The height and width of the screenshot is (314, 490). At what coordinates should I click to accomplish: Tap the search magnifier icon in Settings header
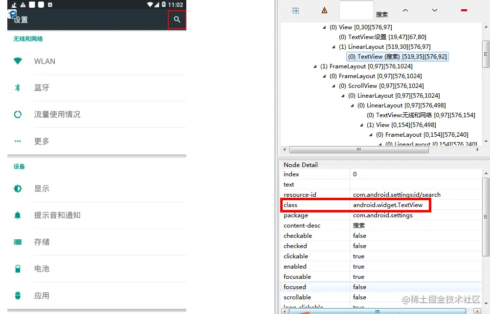coord(177,20)
